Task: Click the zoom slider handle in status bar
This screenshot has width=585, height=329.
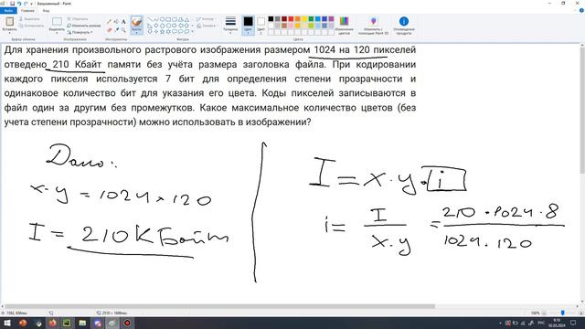Action: tap(563, 313)
